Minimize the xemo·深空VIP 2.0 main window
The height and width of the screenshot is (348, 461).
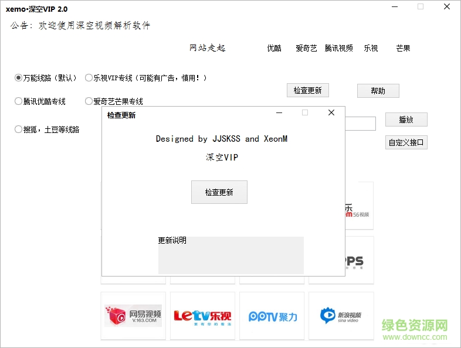pos(395,6)
